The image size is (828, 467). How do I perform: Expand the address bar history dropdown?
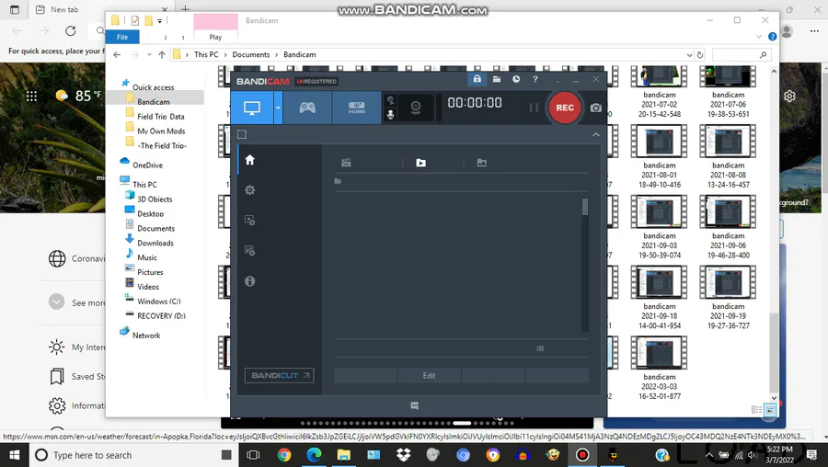point(689,55)
